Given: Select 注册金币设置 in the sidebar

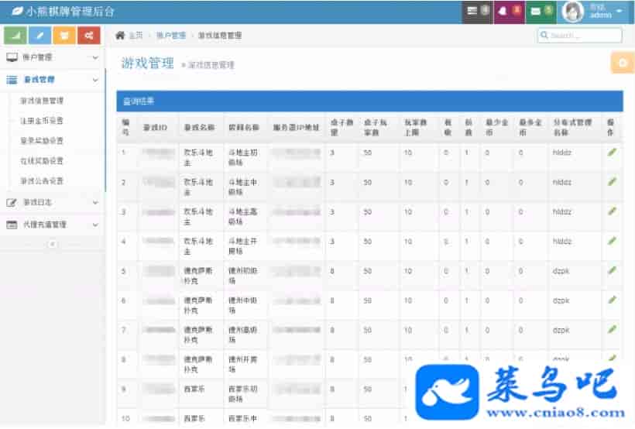Looking at the screenshot, I should tap(42, 121).
